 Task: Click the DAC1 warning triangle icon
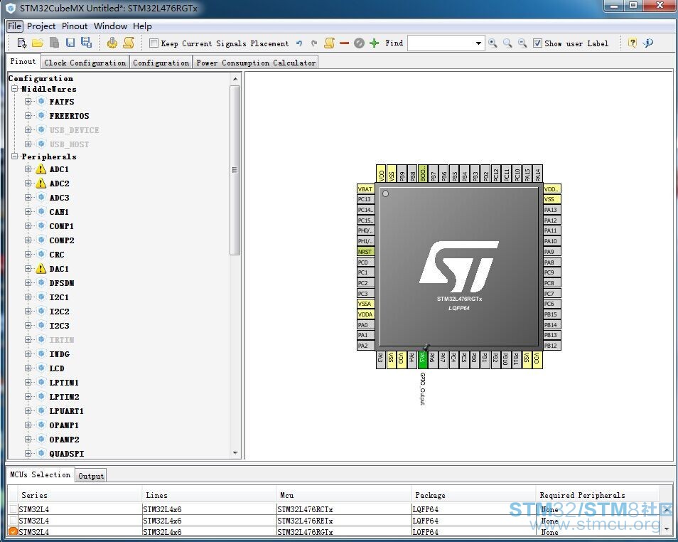click(x=41, y=268)
